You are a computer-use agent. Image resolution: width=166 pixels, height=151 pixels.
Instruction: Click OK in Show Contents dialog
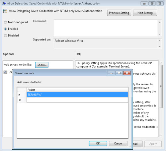pyautogui.click(x=98, y=143)
